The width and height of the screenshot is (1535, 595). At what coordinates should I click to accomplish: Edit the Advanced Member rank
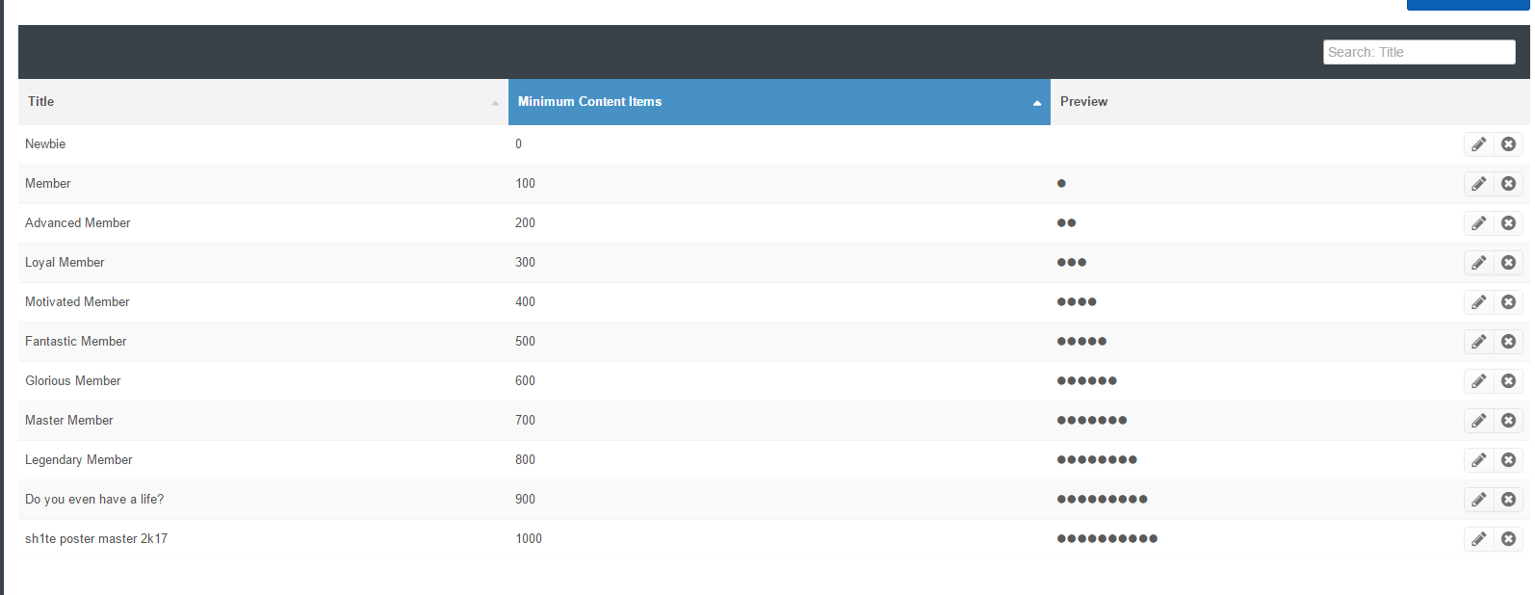pos(1479,223)
